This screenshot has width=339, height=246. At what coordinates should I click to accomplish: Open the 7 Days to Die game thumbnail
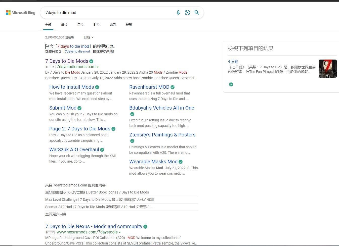(327, 69)
